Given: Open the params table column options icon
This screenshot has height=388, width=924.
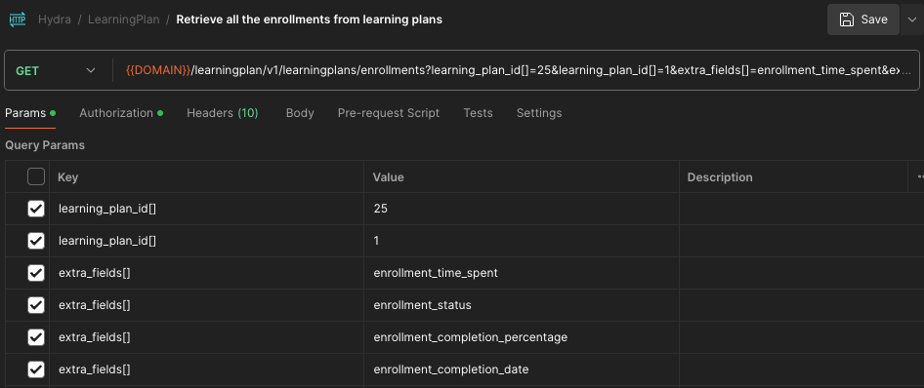Looking at the screenshot, I should click(x=919, y=176).
